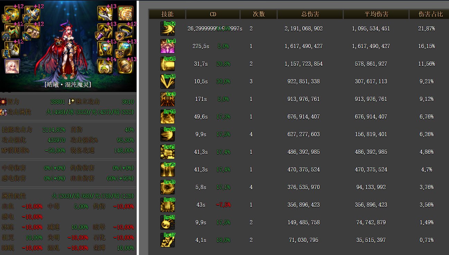Viewport: 449px width, 255px height.
Task: Select the Lv46 skill icon
Action: point(168,134)
